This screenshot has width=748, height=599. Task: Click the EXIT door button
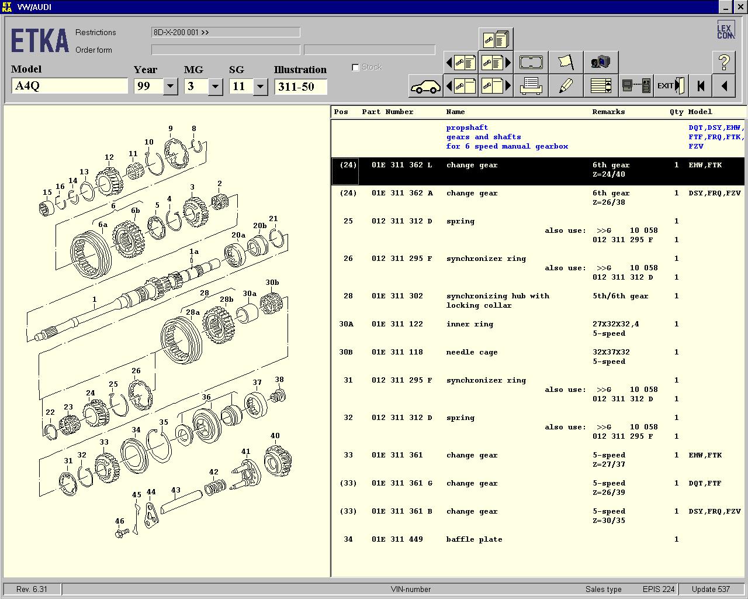pos(671,86)
